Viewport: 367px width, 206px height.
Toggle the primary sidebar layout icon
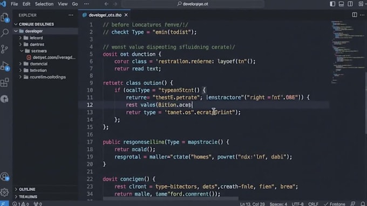[332, 4]
